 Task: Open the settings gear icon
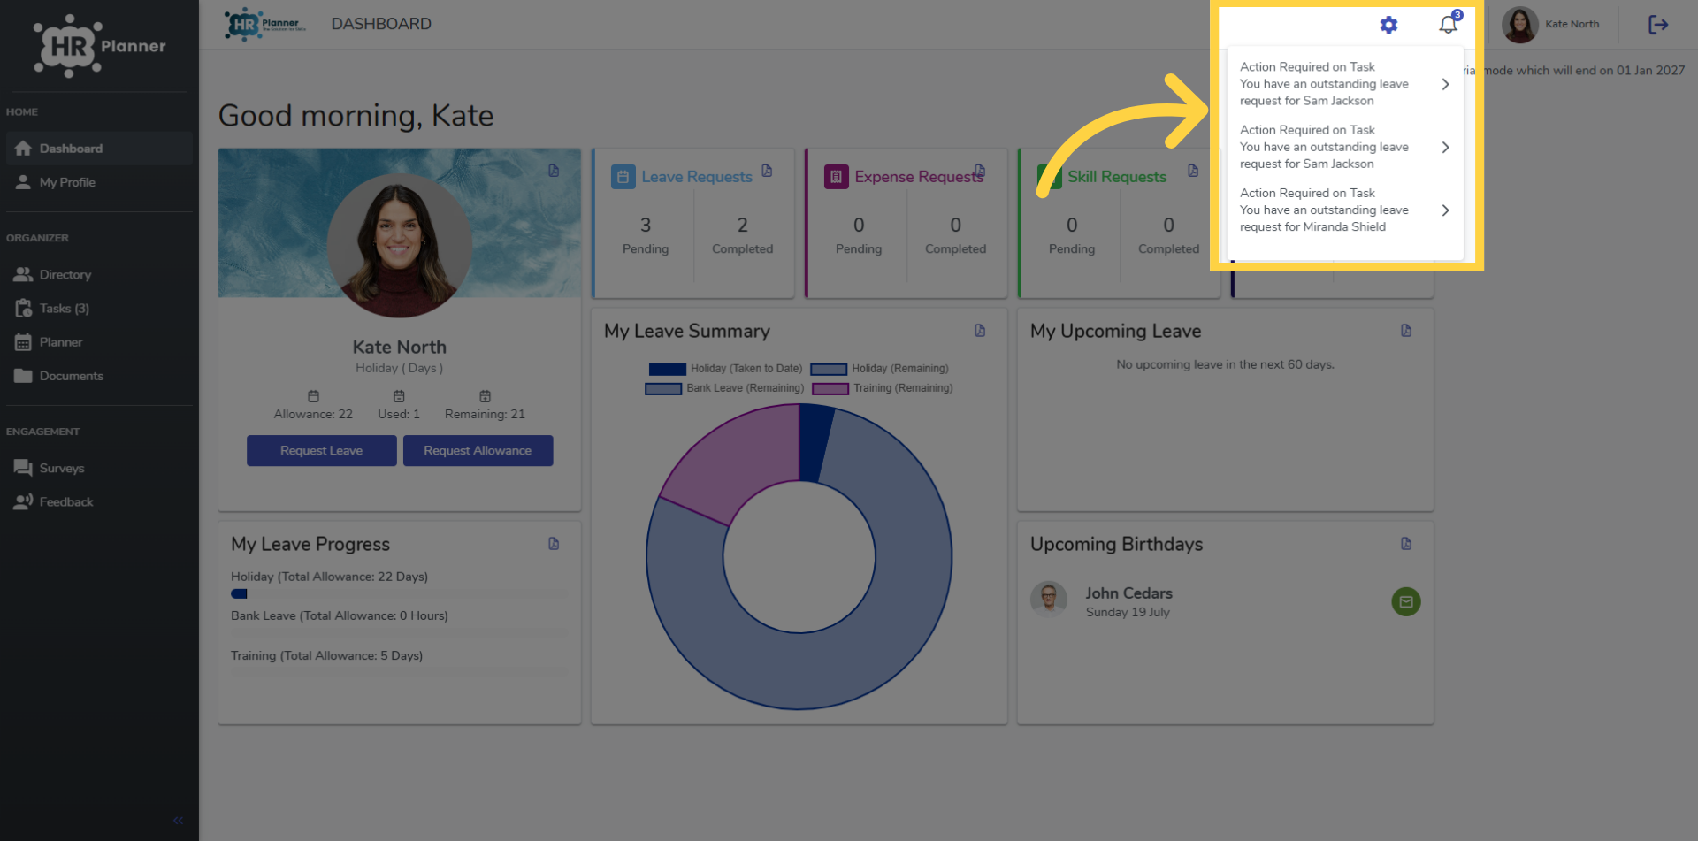point(1388,25)
